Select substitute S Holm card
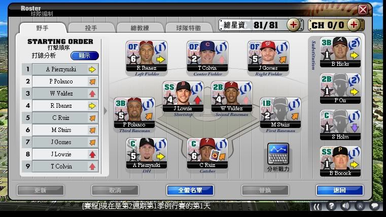This screenshot has width=386, height=217. pyautogui.click(x=340, y=125)
